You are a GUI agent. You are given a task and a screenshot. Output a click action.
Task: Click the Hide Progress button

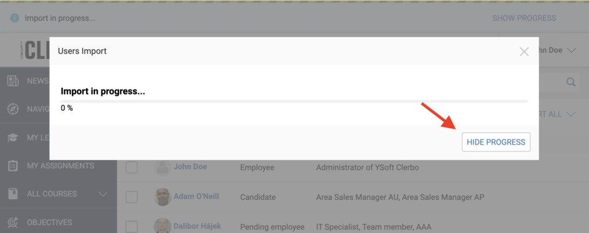point(496,142)
